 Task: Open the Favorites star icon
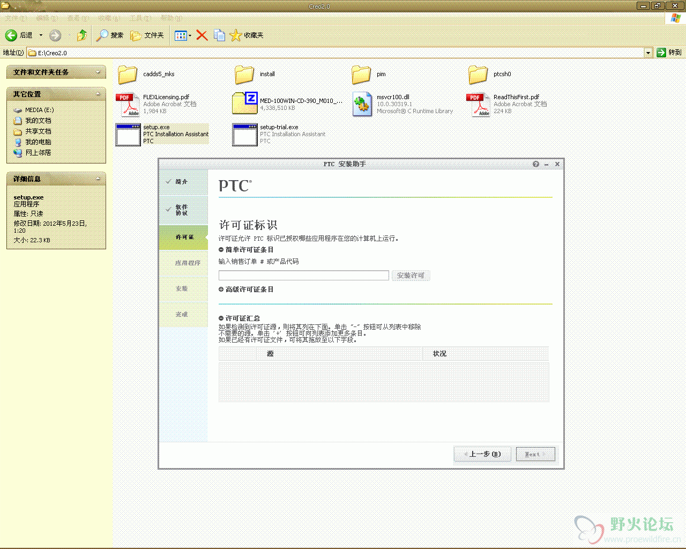point(236,35)
